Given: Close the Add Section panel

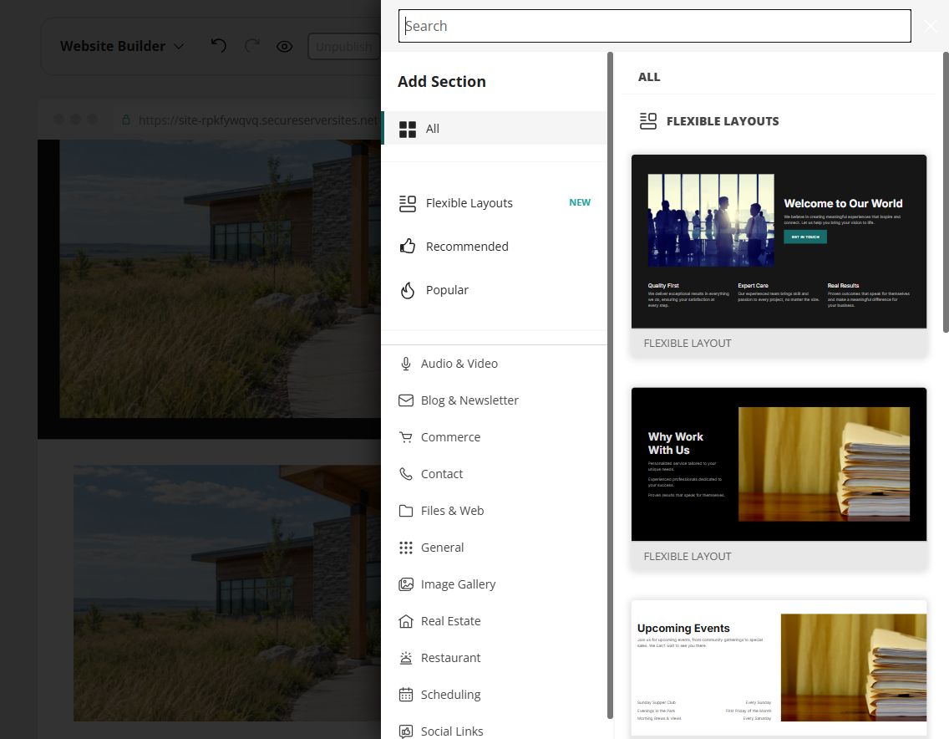Looking at the screenshot, I should coord(931,26).
